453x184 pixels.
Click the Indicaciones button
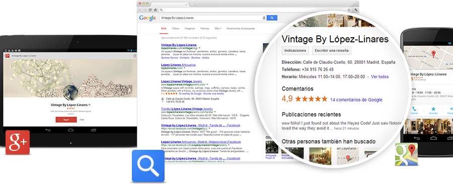click(x=295, y=50)
